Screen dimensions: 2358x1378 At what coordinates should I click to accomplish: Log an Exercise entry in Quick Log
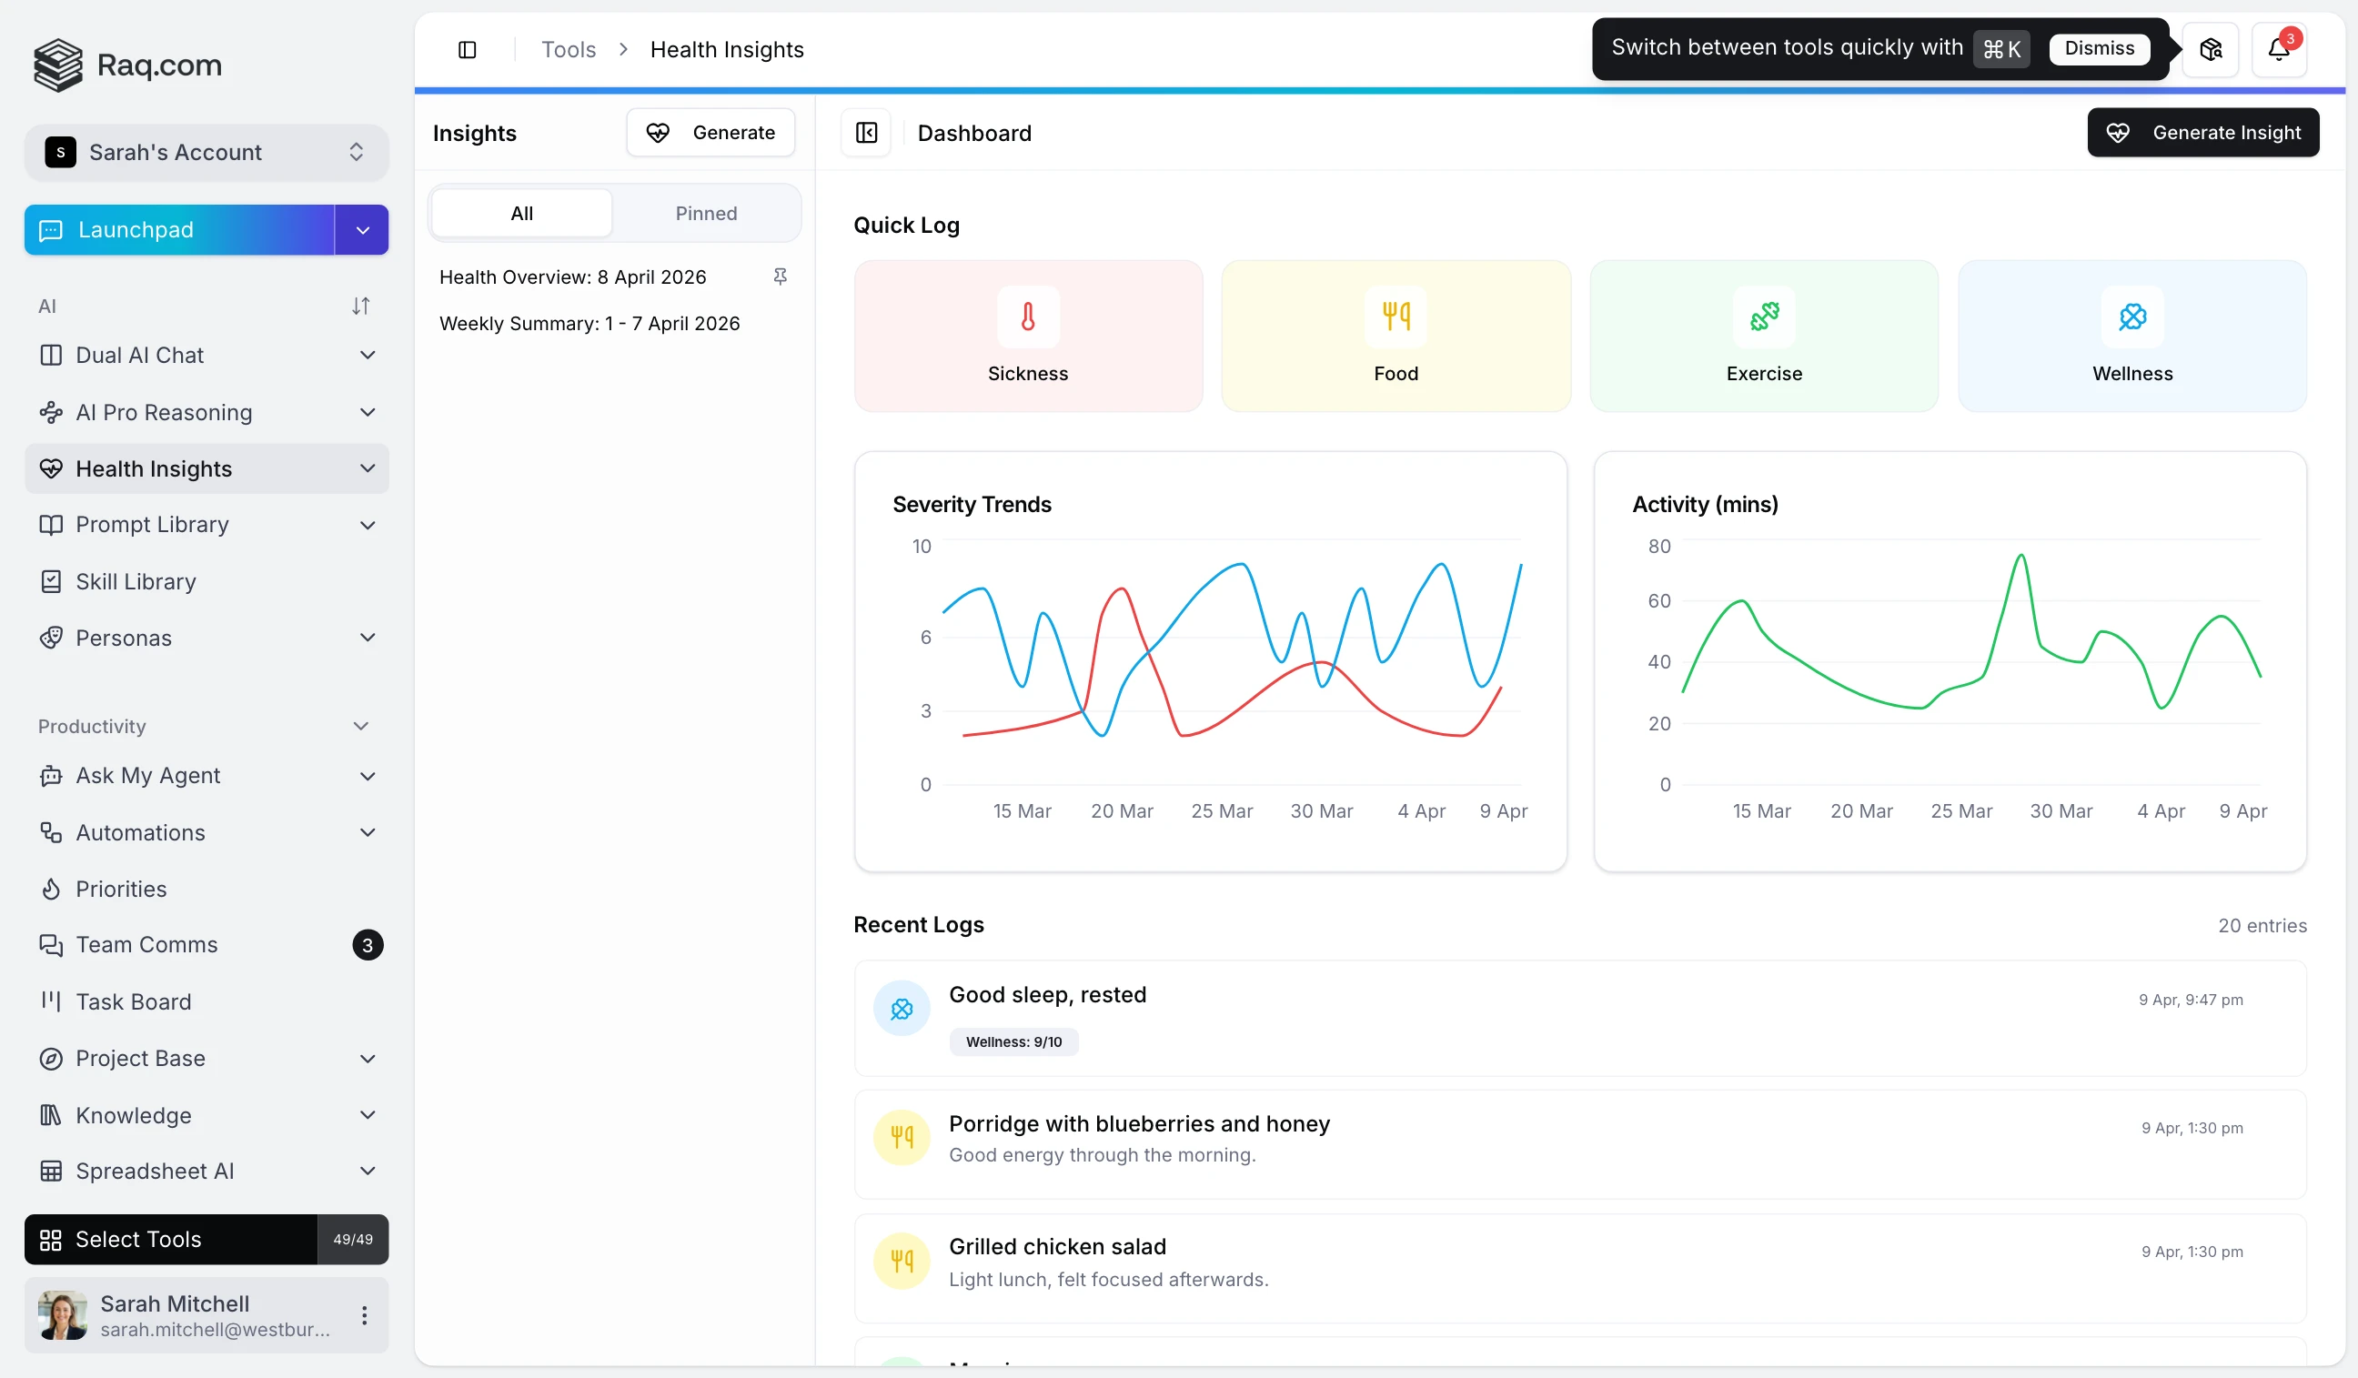(x=1763, y=335)
